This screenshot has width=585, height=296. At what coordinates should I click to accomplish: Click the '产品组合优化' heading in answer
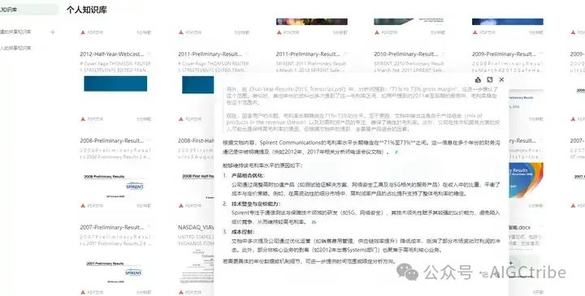(x=248, y=175)
